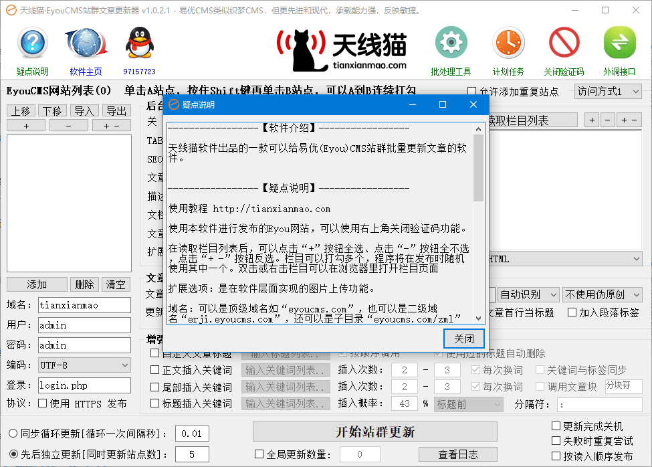Screen dimensions: 652x467
Task: Select 同步循环更新 radio button
Action: 13,434
